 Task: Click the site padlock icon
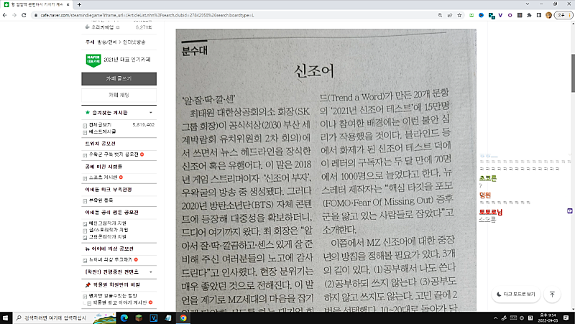click(x=35, y=15)
